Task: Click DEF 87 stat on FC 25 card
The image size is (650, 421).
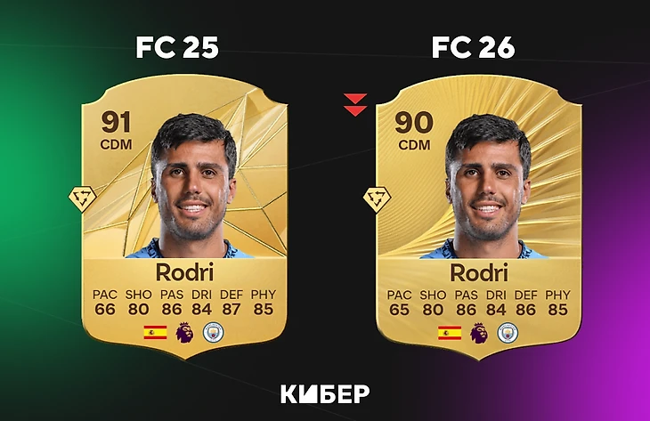Action: [231, 303]
